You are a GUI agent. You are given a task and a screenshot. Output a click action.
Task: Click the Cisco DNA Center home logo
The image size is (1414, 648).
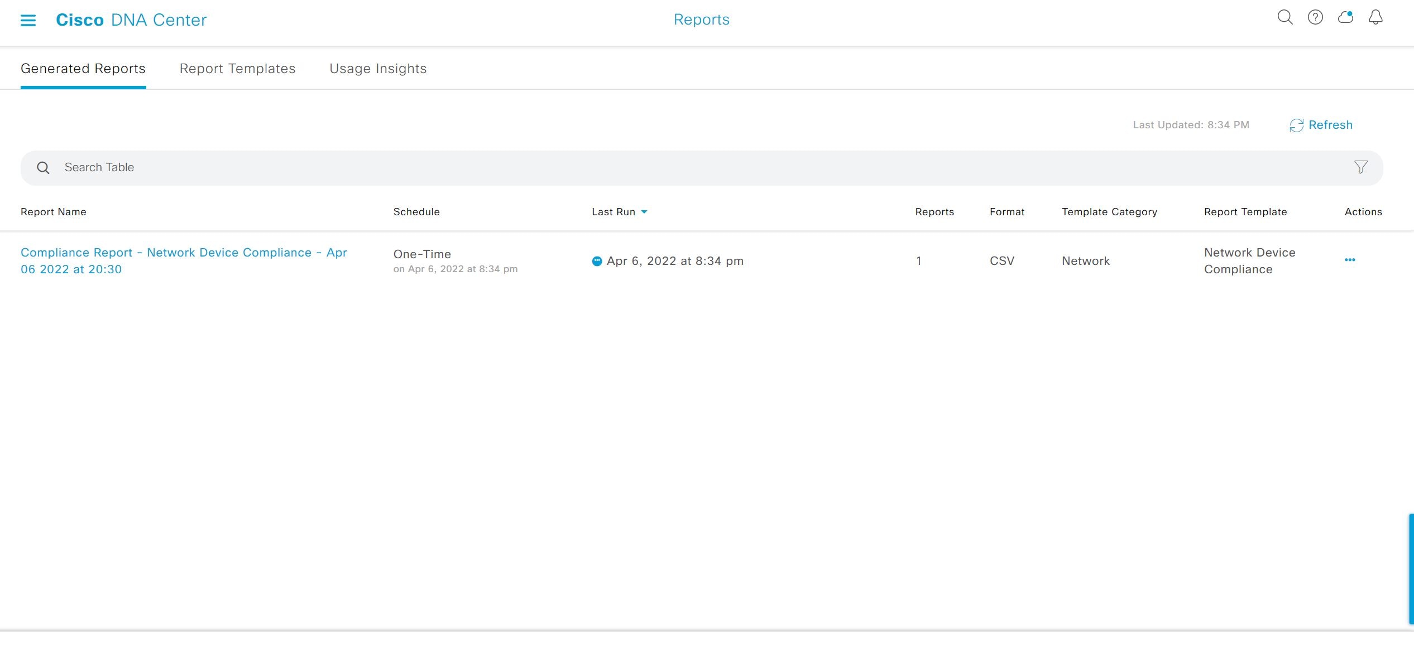coord(131,20)
